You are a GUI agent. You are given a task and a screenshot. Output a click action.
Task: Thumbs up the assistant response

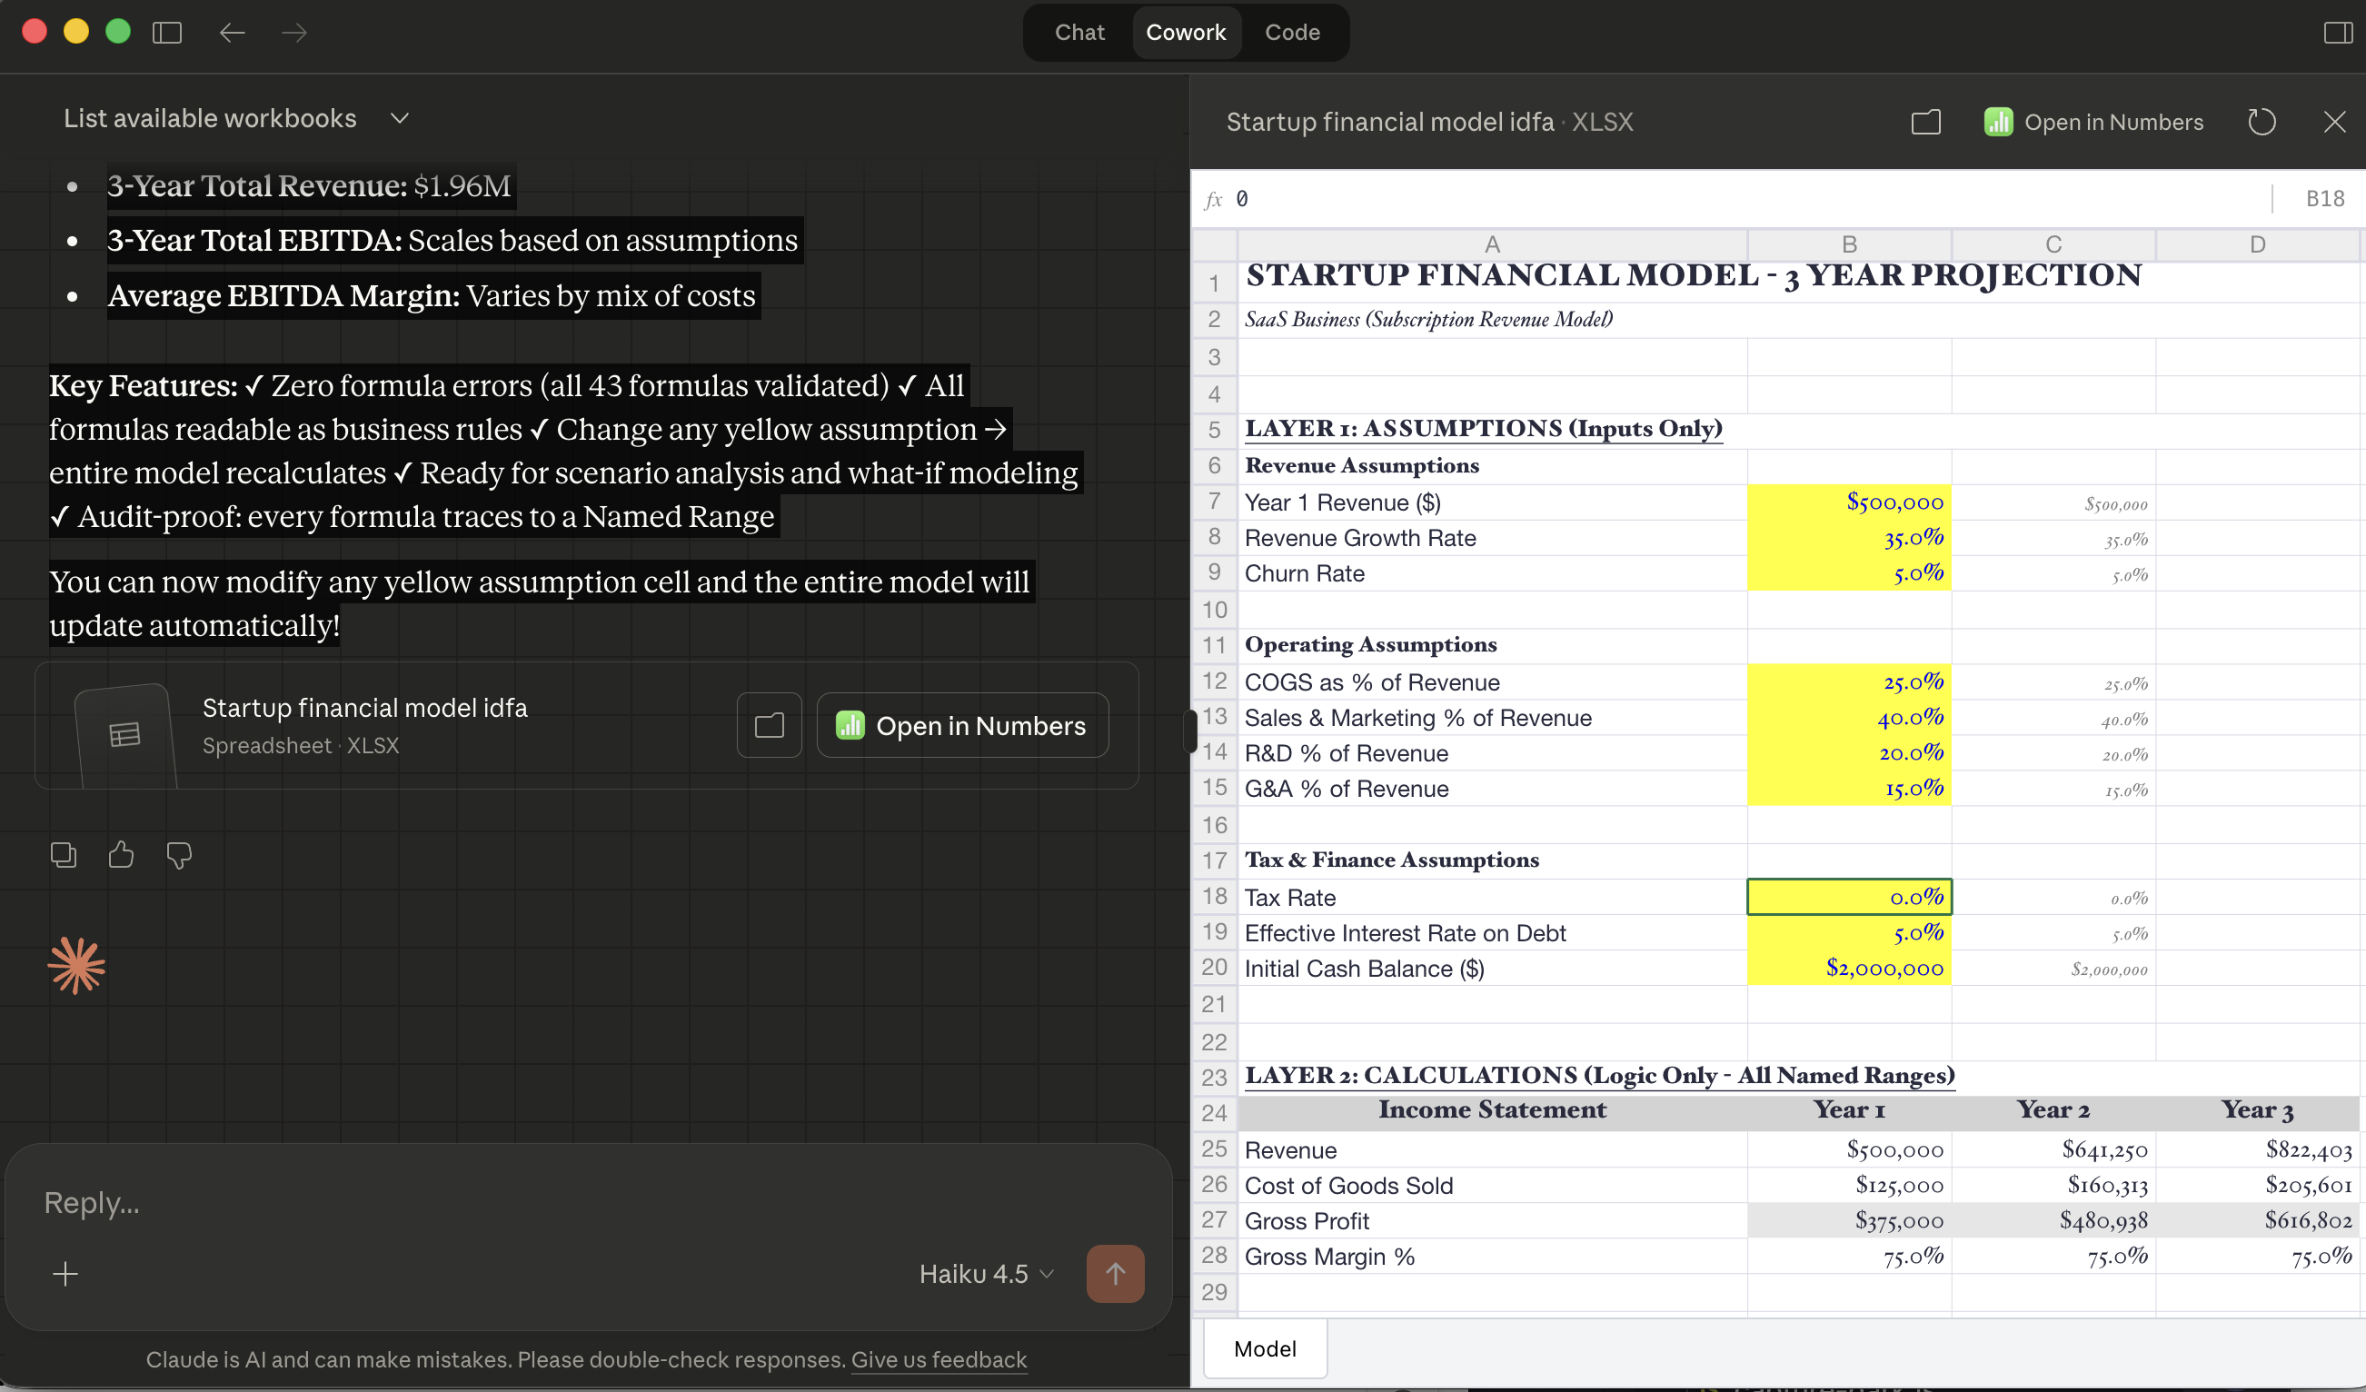click(121, 854)
